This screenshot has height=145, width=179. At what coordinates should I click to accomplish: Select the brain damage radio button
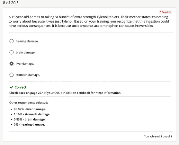click(x=12, y=53)
